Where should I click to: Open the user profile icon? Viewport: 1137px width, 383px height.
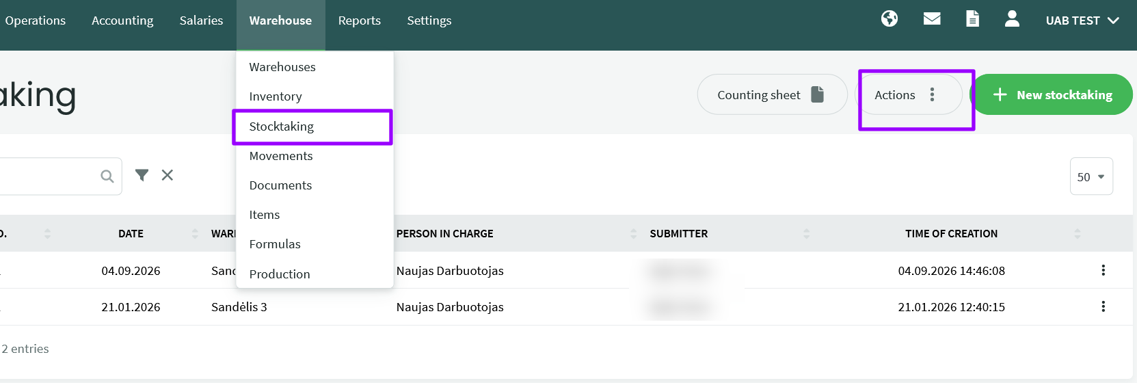click(1013, 19)
